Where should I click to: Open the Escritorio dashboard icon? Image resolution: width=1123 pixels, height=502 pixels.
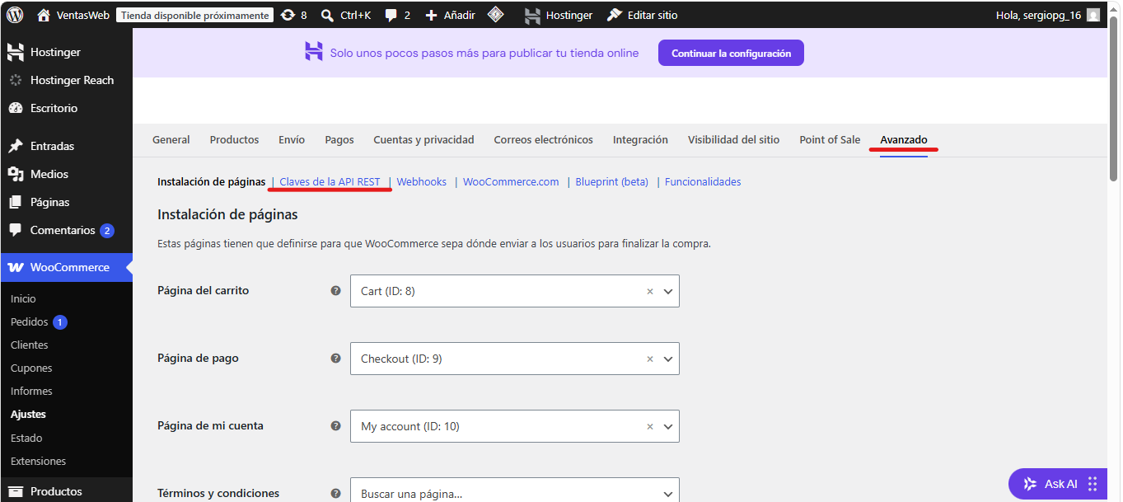tap(15, 108)
